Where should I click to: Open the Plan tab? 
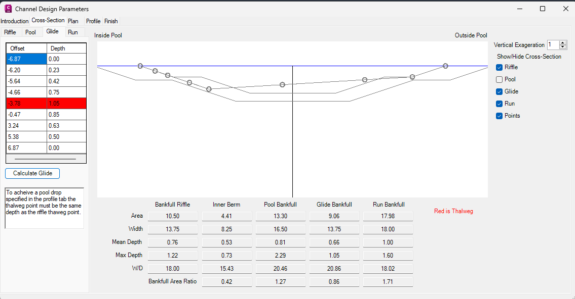point(73,21)
